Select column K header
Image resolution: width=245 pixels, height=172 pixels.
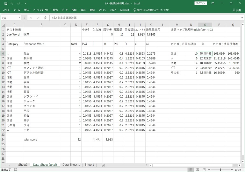click(x=151, y=25)
